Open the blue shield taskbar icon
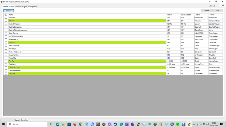The width and height of the screenshot is (226, 127). 86,124
